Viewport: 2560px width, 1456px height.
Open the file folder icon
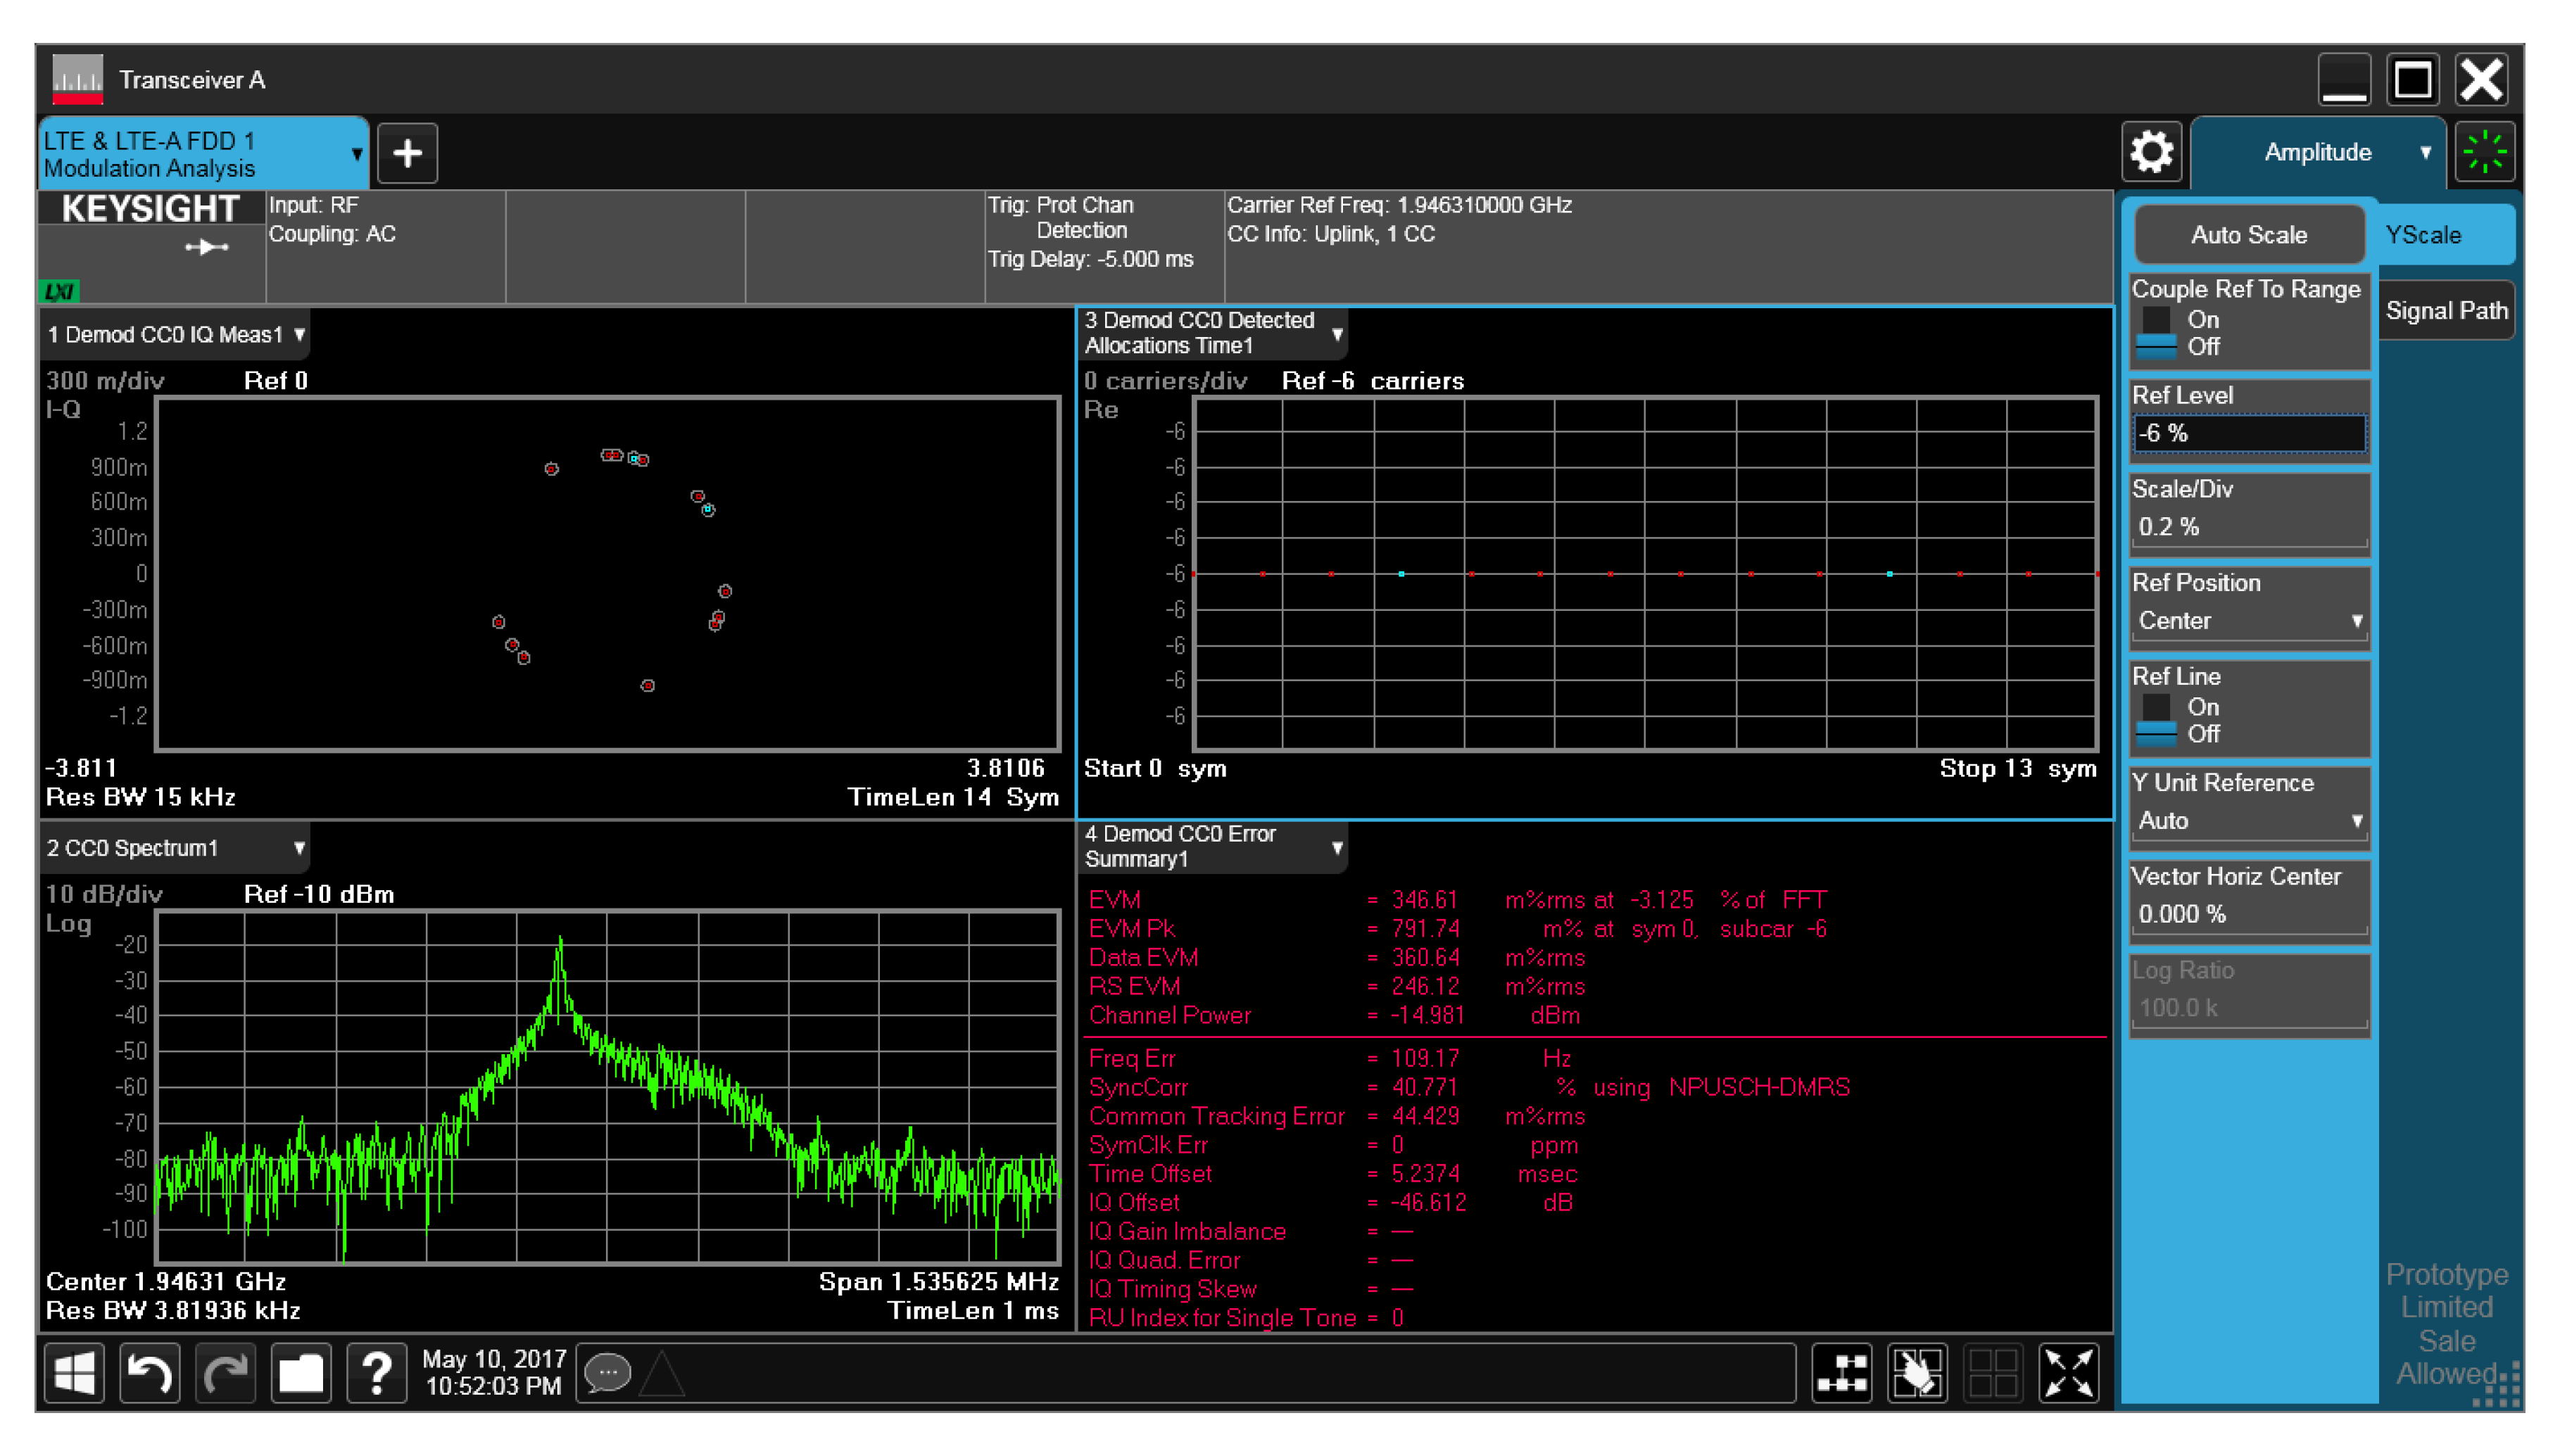(x=301, y=1373)
